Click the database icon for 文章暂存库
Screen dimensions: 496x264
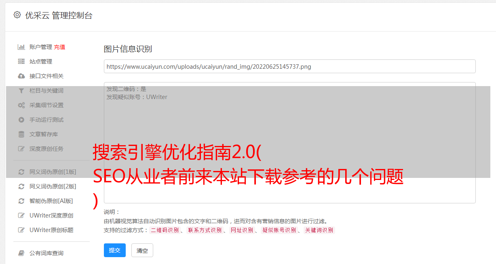tap(21, 134)
